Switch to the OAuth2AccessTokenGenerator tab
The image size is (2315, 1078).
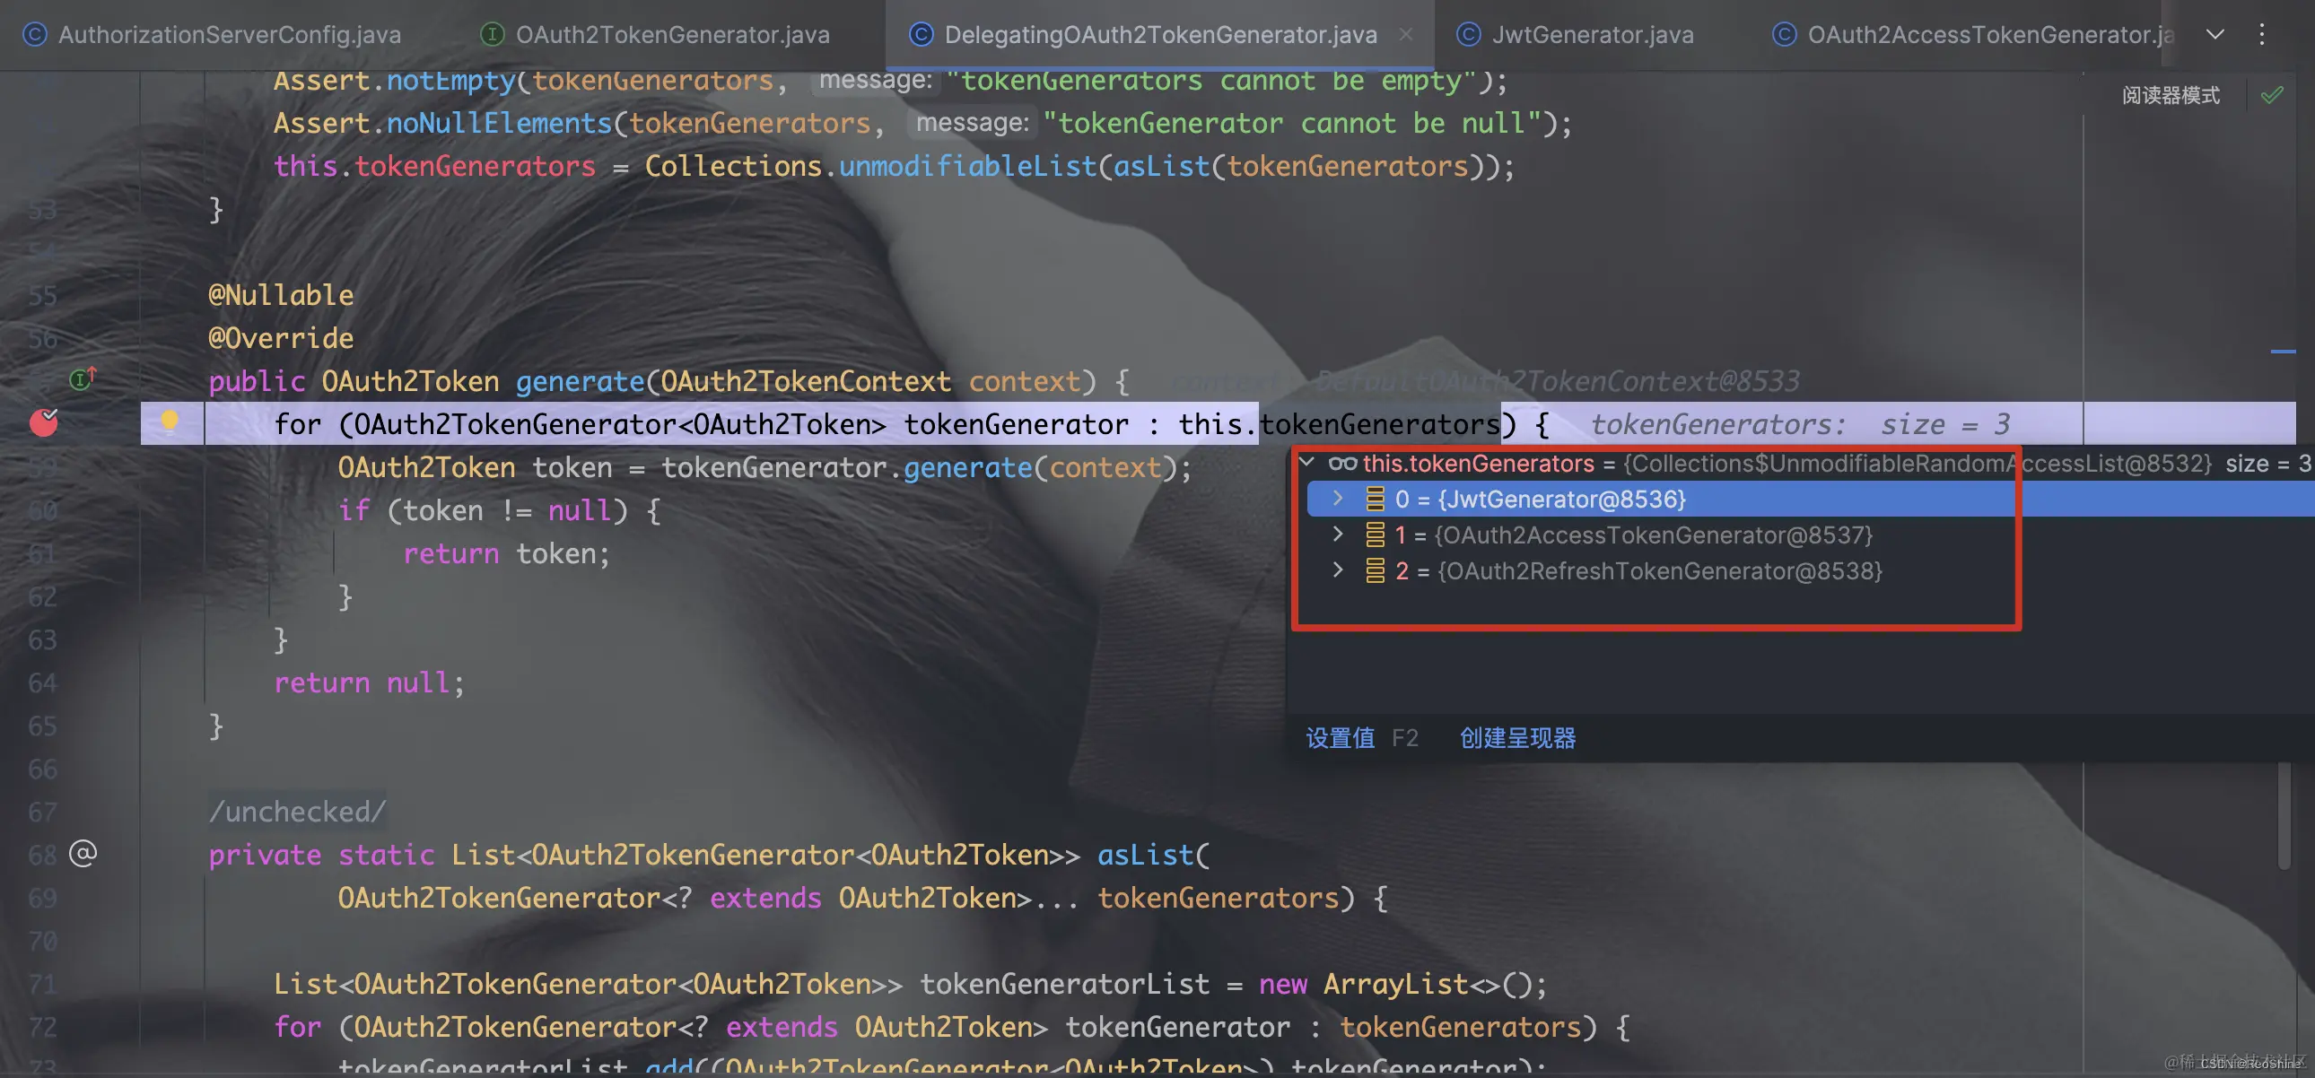pyautogui.click(x=1987, y=34)
